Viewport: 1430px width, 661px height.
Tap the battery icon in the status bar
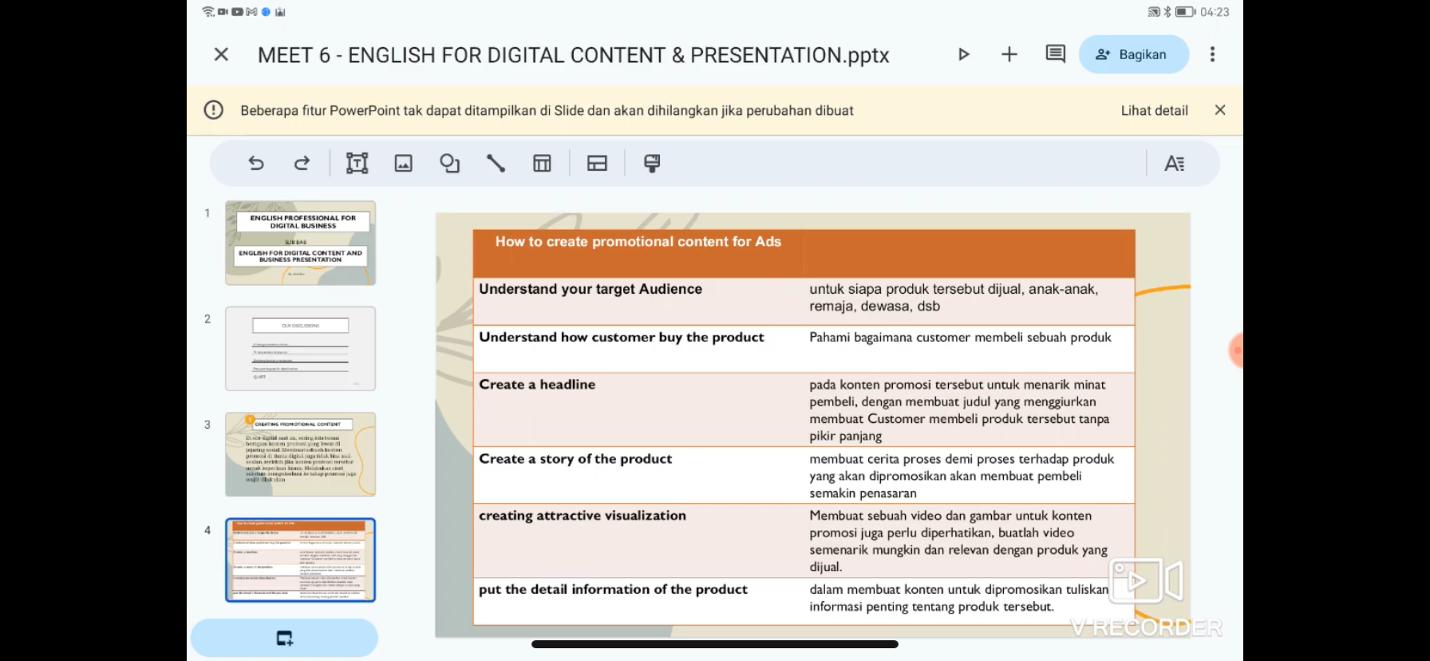(x=1186, y=12)
